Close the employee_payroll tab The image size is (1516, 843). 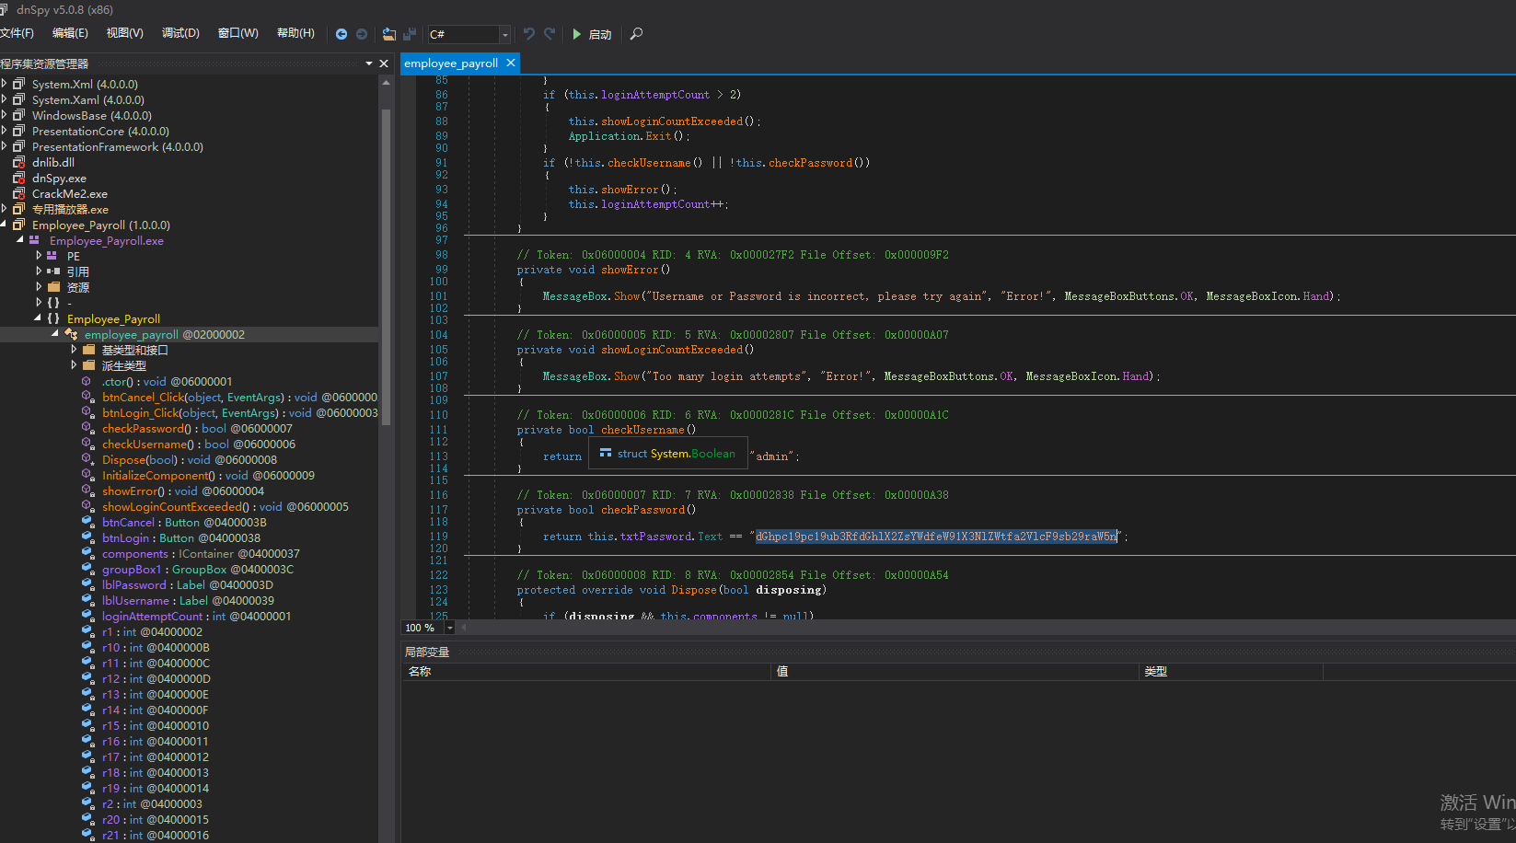(511, 63)
